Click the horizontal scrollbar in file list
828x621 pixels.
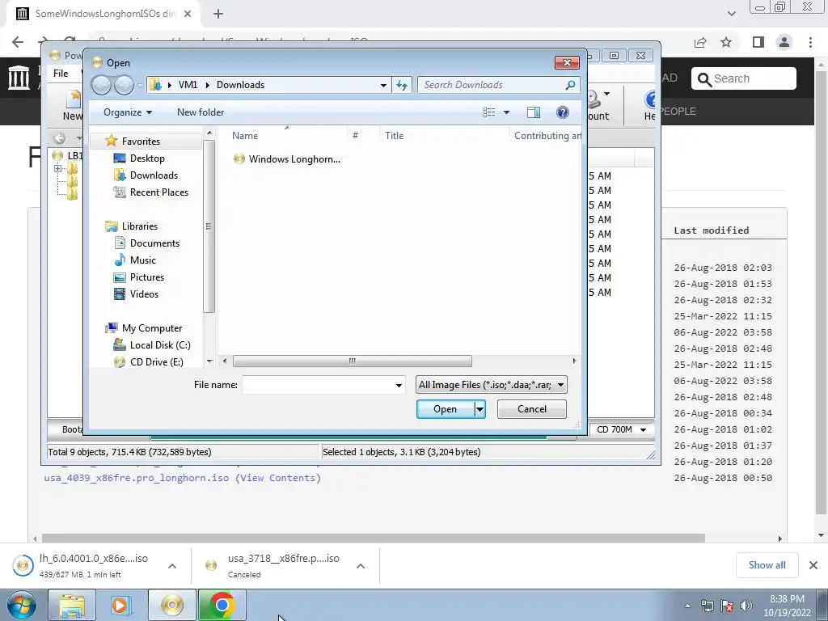point(353,361)
